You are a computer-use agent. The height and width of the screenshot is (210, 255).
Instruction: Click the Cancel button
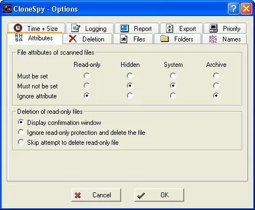(x=96, y=195)
